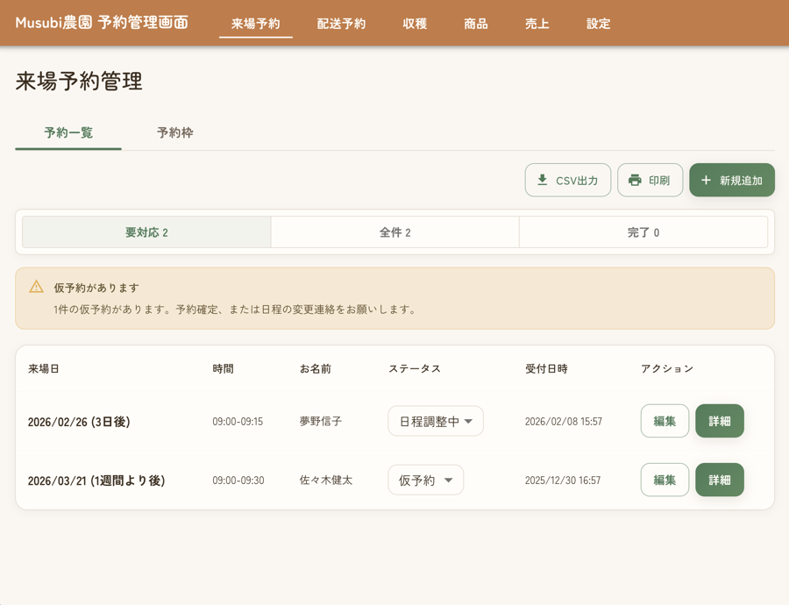Image resolution: width=789 pixels, height=605 pixels.
Task: Click the warning triangle in 仮予約 alert banner
Action: (x=36, y=288)
